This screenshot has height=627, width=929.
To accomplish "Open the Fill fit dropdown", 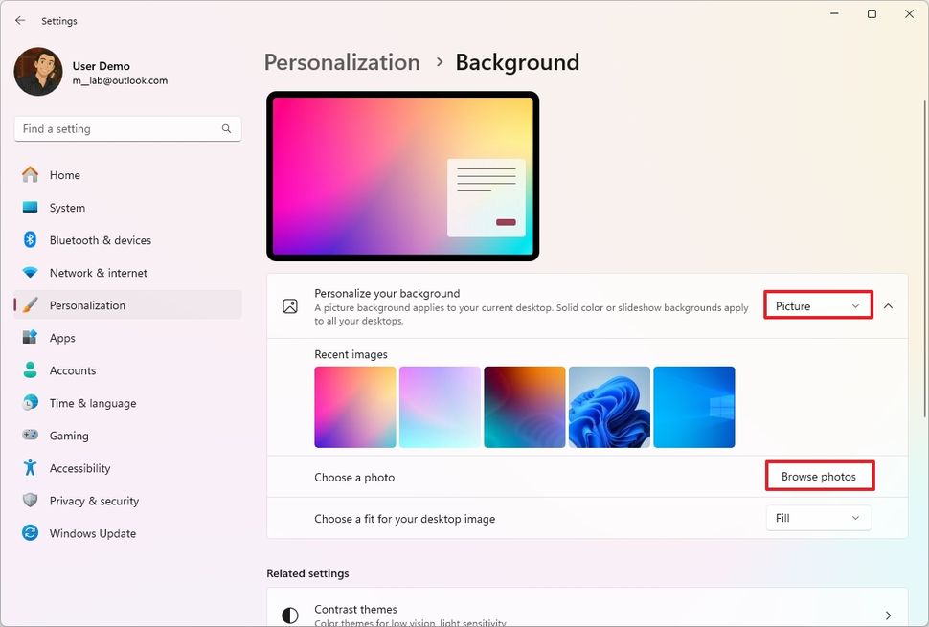I will 818,518.
